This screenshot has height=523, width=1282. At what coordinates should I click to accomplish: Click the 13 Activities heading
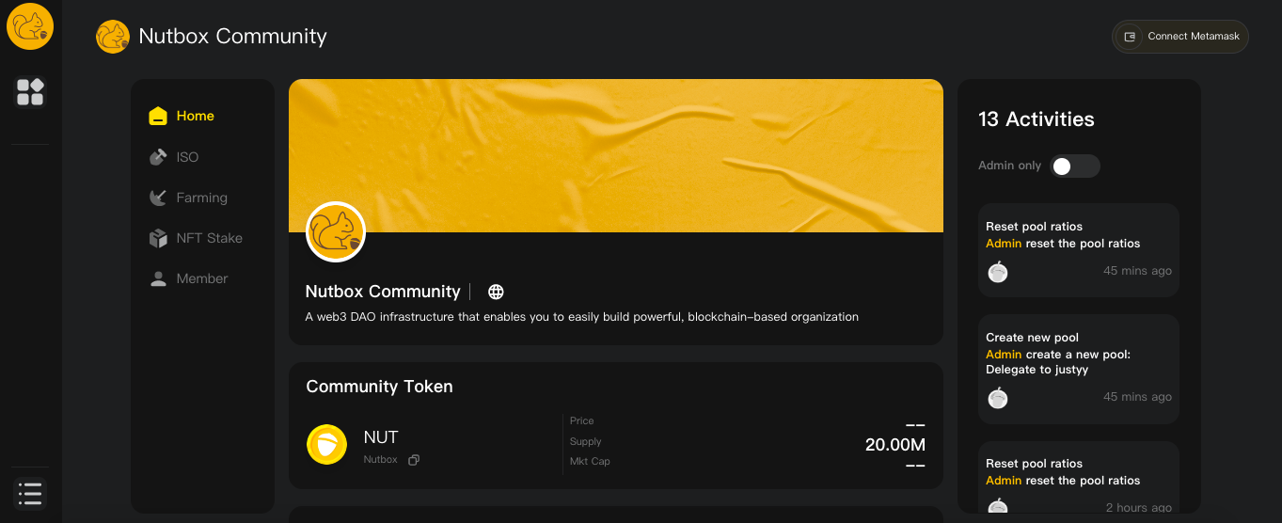click(x=1037, y=119)
